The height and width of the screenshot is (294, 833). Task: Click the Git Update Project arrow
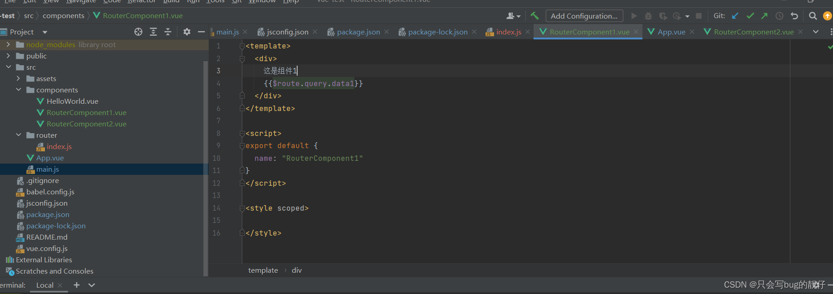tap(735, 16)
